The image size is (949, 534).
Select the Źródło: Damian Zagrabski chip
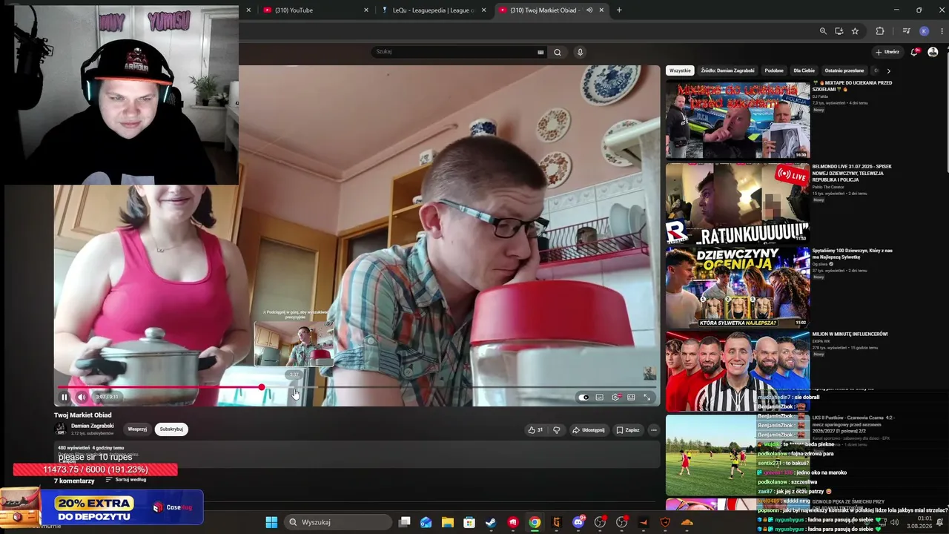pos(727,70)
